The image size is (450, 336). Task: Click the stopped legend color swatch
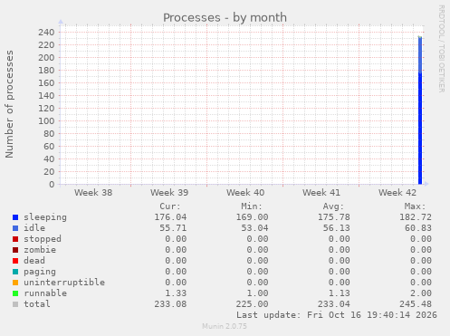[15, 239]
